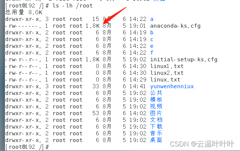Click the time 14:02 in 图片 row

[x=138, y=113]
